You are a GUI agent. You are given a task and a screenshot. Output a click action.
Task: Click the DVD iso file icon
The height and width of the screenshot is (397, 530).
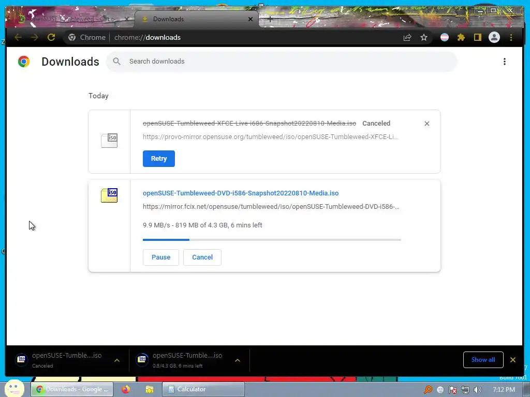[109, 195]
